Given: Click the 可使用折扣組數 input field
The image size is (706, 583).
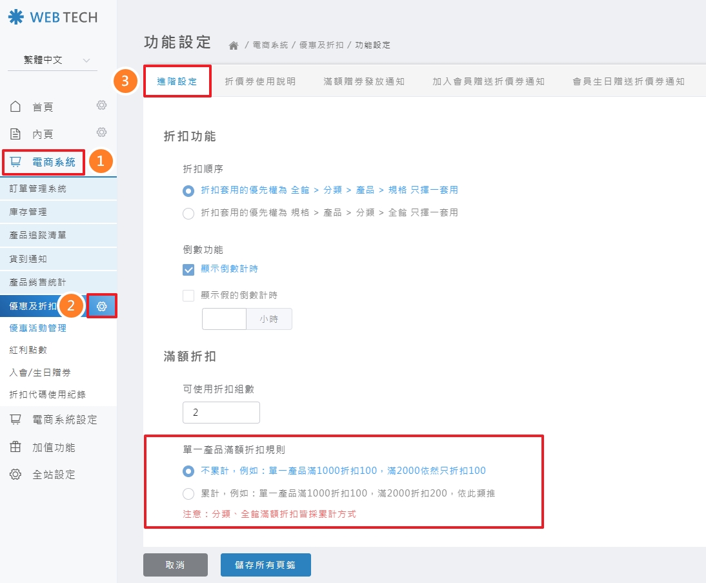Looking at the screenshot, I should (221, 413).
